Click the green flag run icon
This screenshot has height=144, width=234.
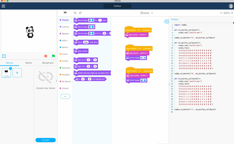[53, 56]
